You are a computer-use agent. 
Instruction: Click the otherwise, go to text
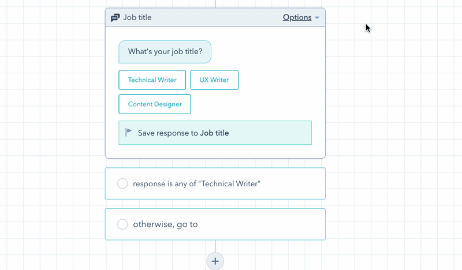point(165,224)
